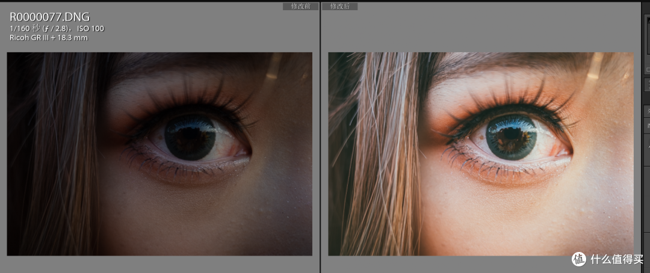This screenshot has width=650, height=273.
Task: Select the dark Before photo preview
Action: pos(159,154)
